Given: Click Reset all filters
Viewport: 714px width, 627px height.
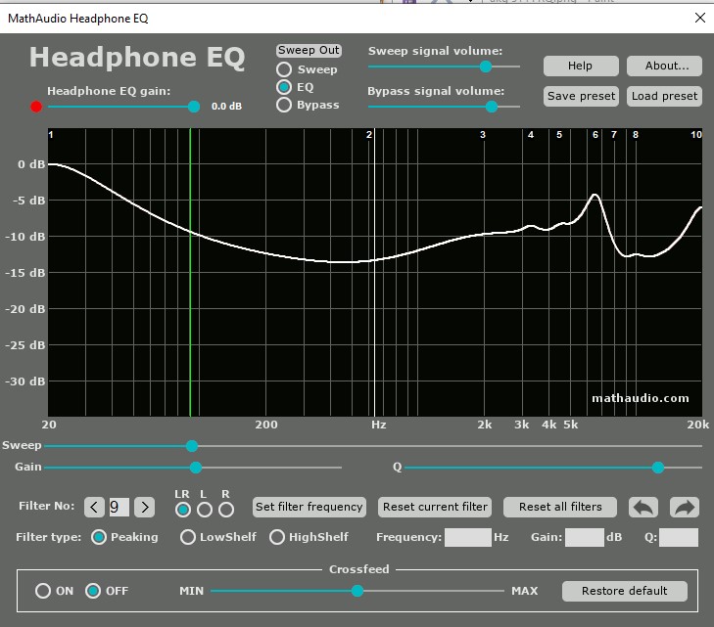Looking at the screenshot, I should pos(560,507).
